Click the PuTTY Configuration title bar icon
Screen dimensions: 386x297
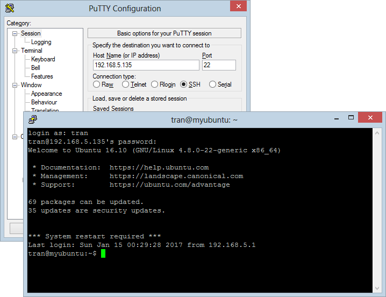[x=10, y=8]
